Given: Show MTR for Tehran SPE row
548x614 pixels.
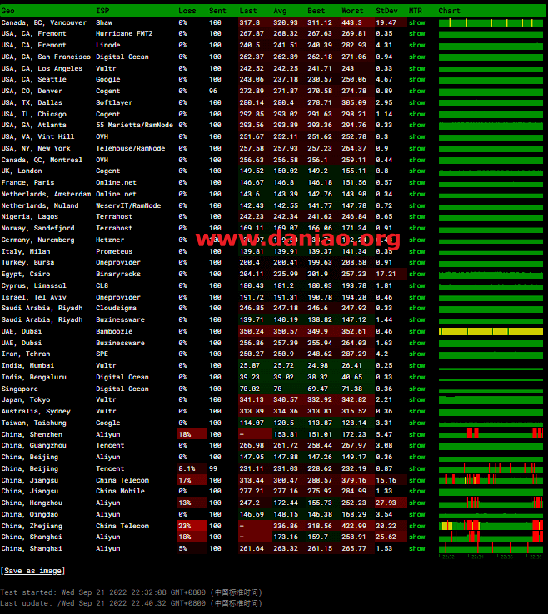Looking at the screenshot, I should point(416,354).
